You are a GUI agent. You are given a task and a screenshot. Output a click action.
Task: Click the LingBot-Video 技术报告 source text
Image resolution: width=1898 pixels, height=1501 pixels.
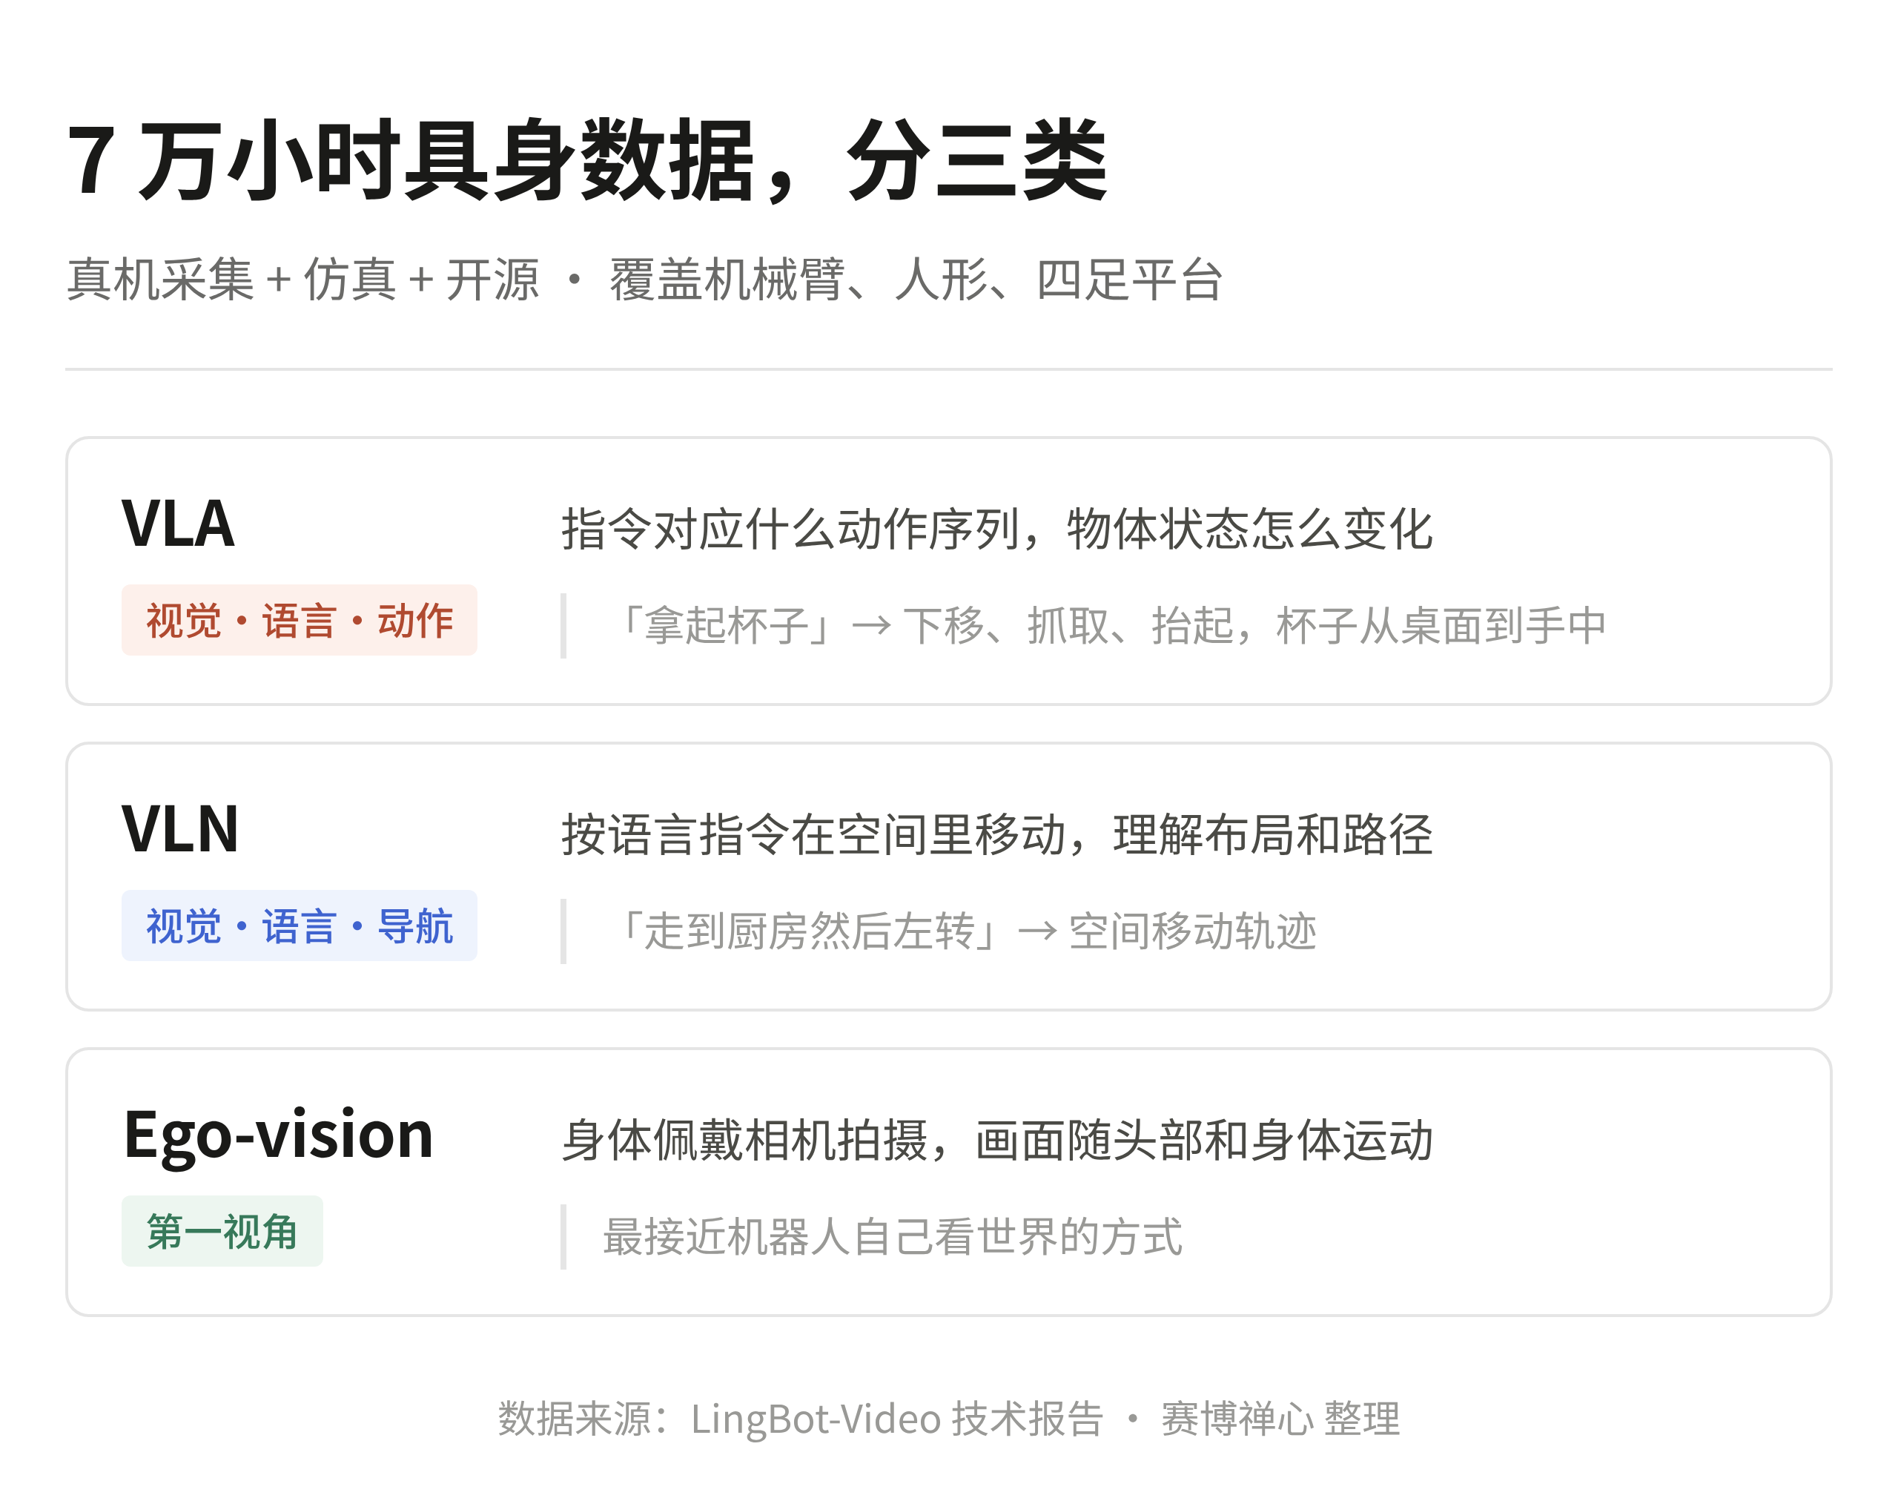896,1419
